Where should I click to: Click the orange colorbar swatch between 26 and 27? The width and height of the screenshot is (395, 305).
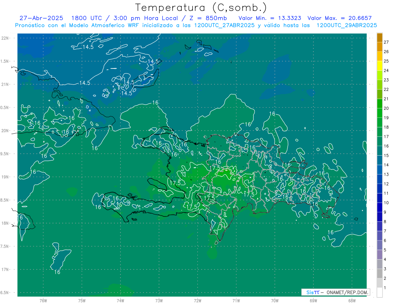(380, 47)
